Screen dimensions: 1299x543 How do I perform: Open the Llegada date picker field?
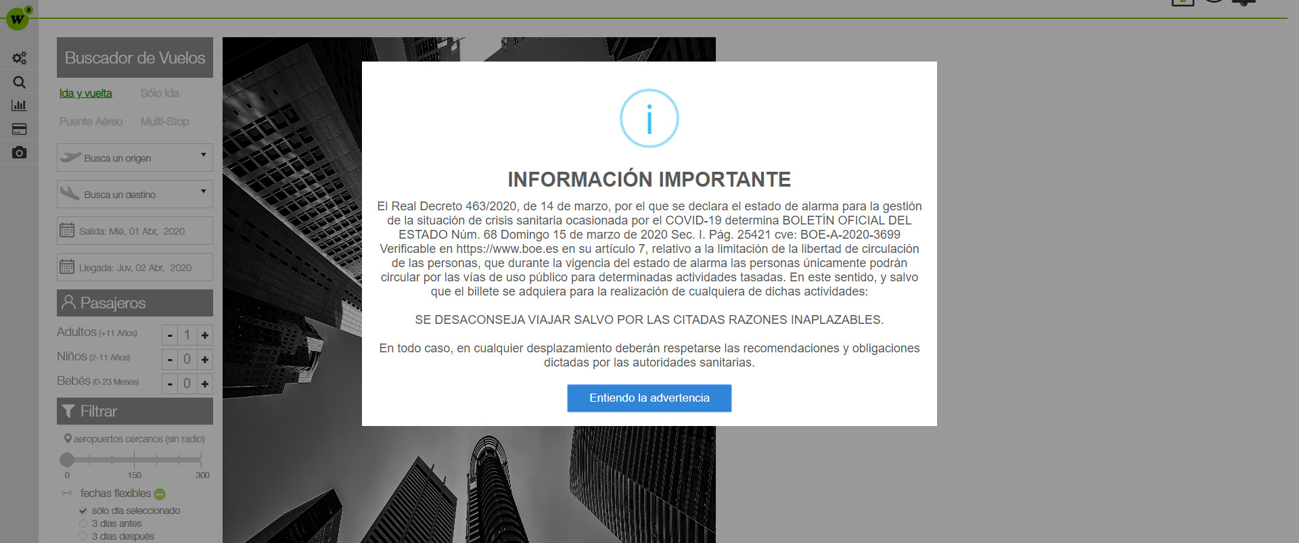click(135, 267)
